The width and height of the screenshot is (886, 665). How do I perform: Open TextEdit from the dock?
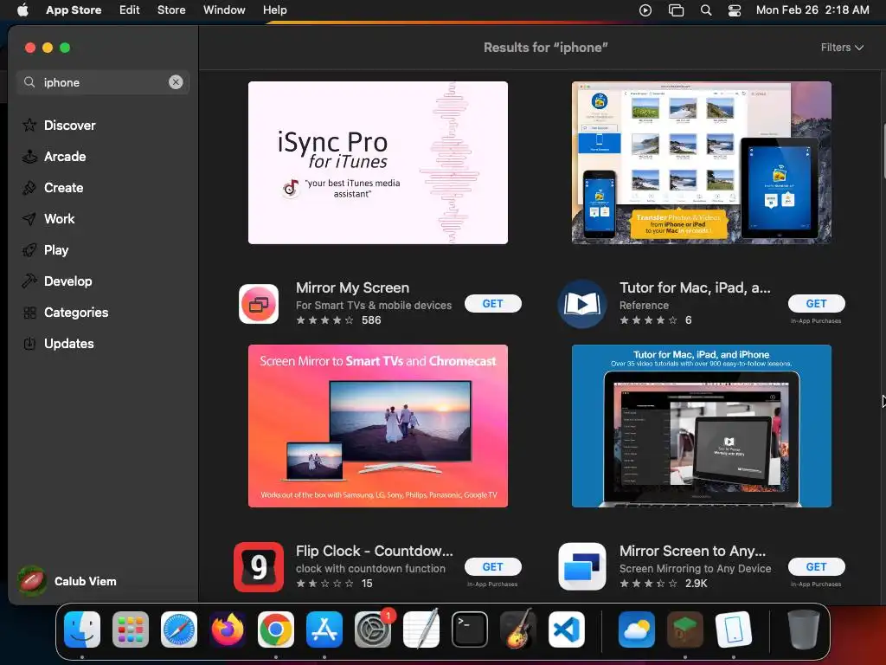point(421,629)
